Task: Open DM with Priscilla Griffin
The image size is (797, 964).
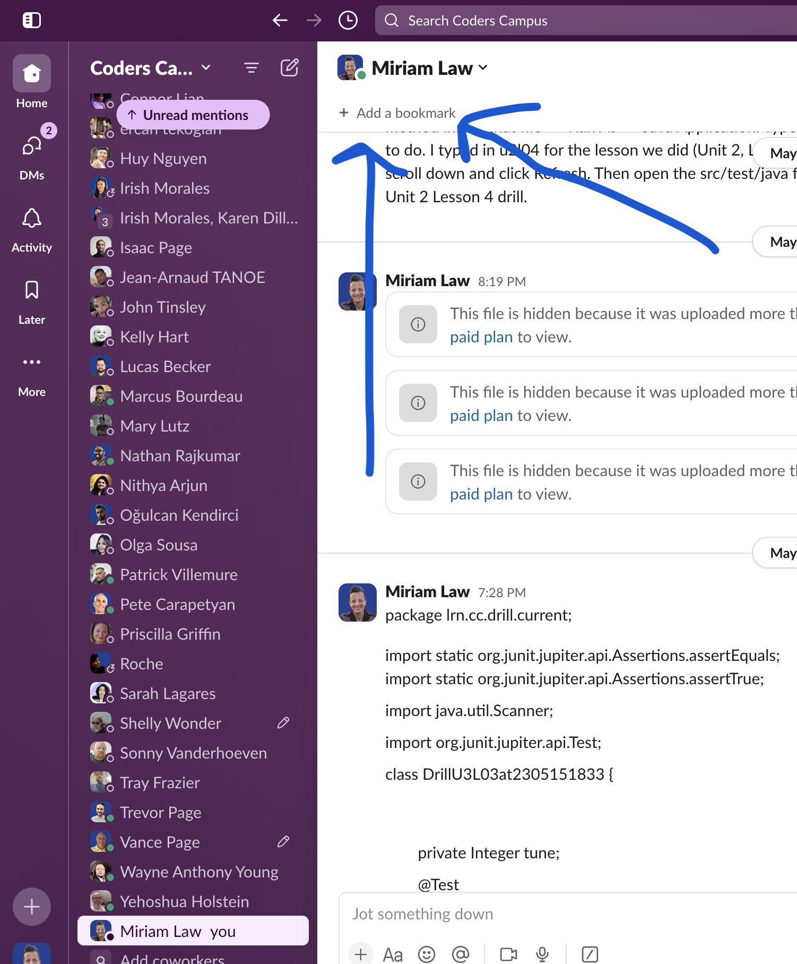Action: coord(193,634)
